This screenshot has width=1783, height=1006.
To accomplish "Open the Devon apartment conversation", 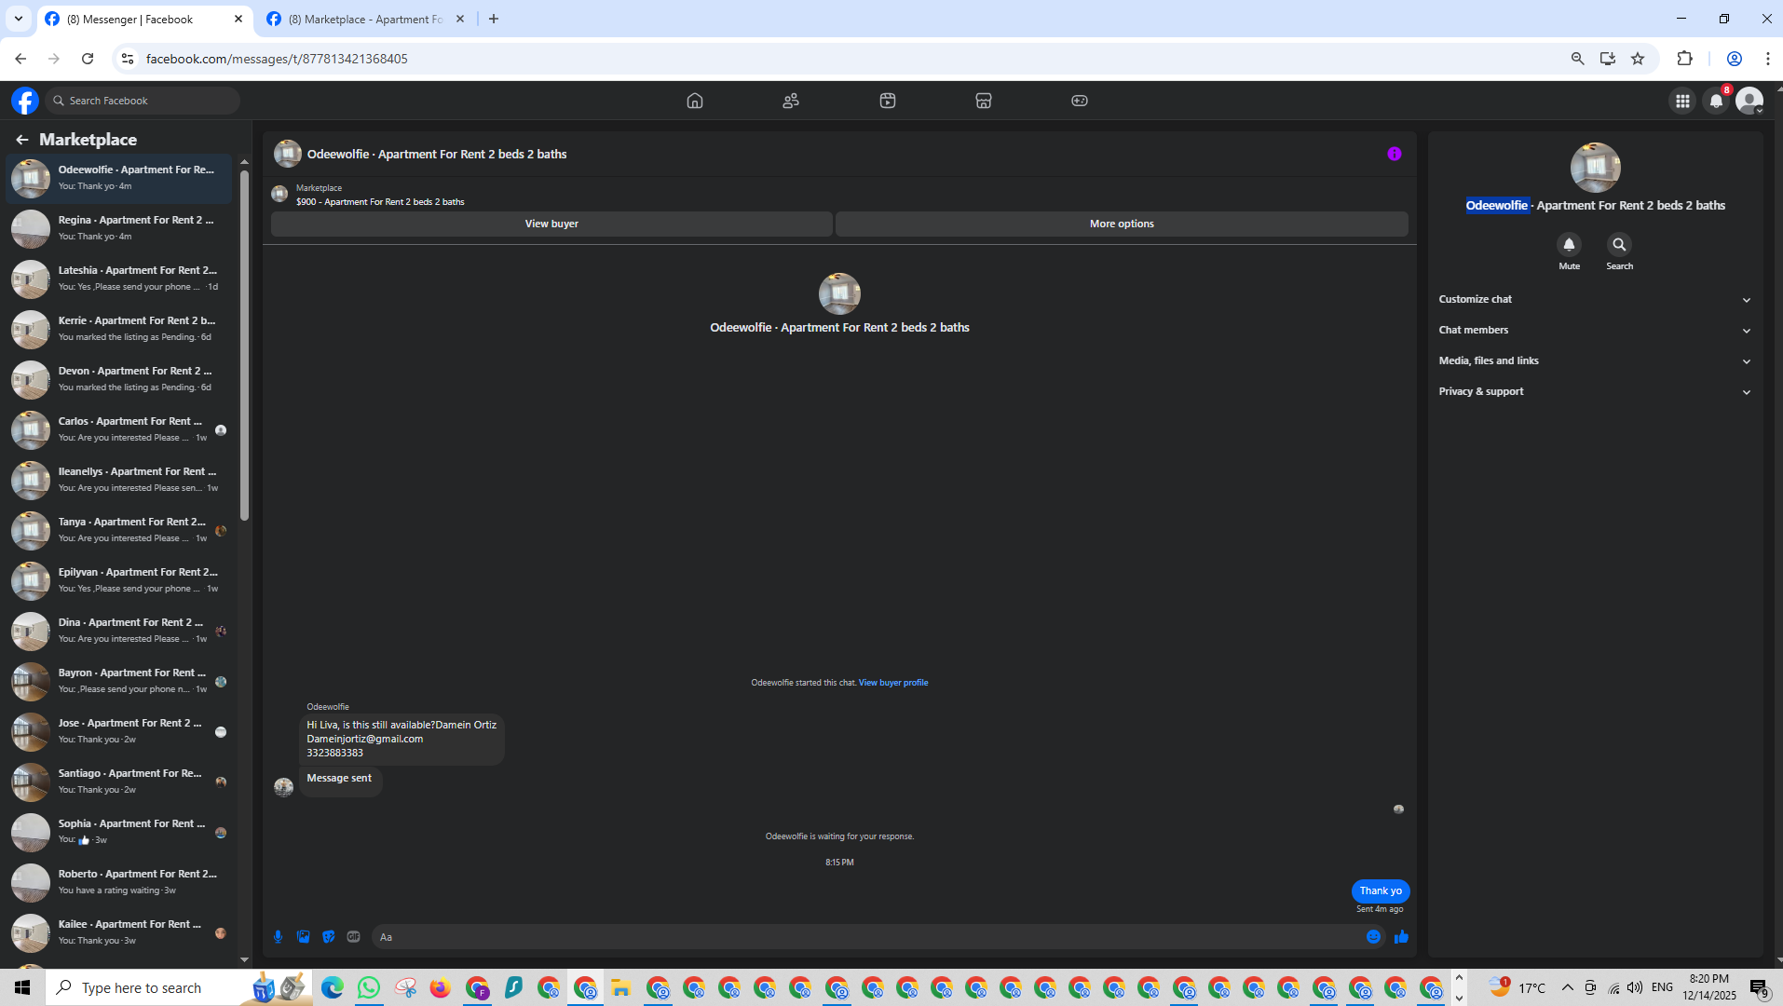I will 119,379.
